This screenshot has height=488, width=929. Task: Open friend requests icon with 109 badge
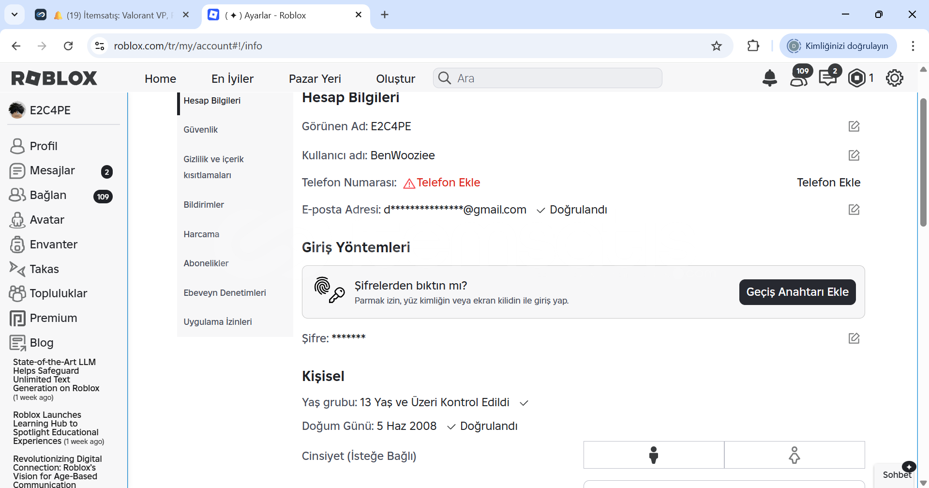800,77
